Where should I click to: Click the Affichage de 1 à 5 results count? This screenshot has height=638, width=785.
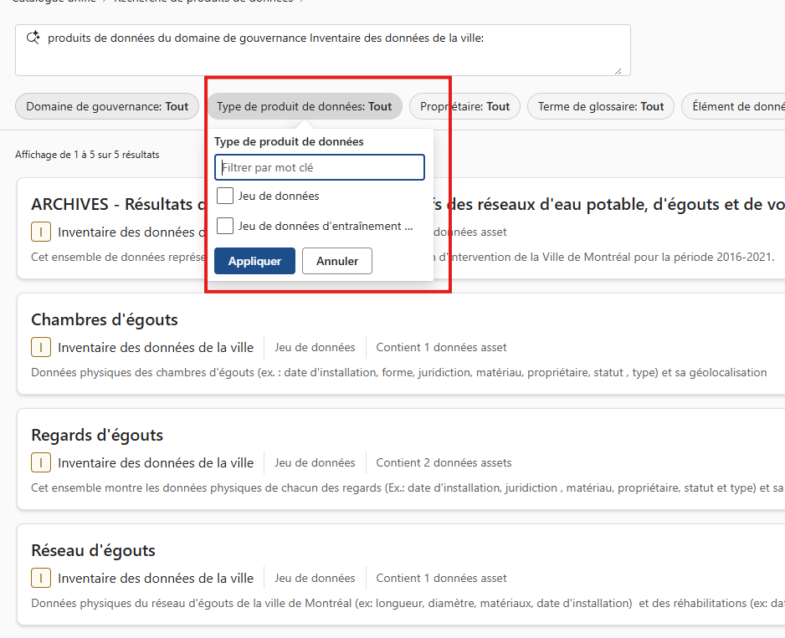(x=87, y=155)
